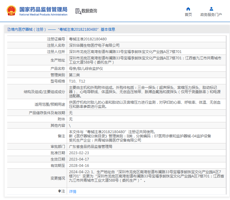Viewport: 230px width, 200px height.
Task: Click the 注册人住所 address value
Action: click(x=125, y=52)
